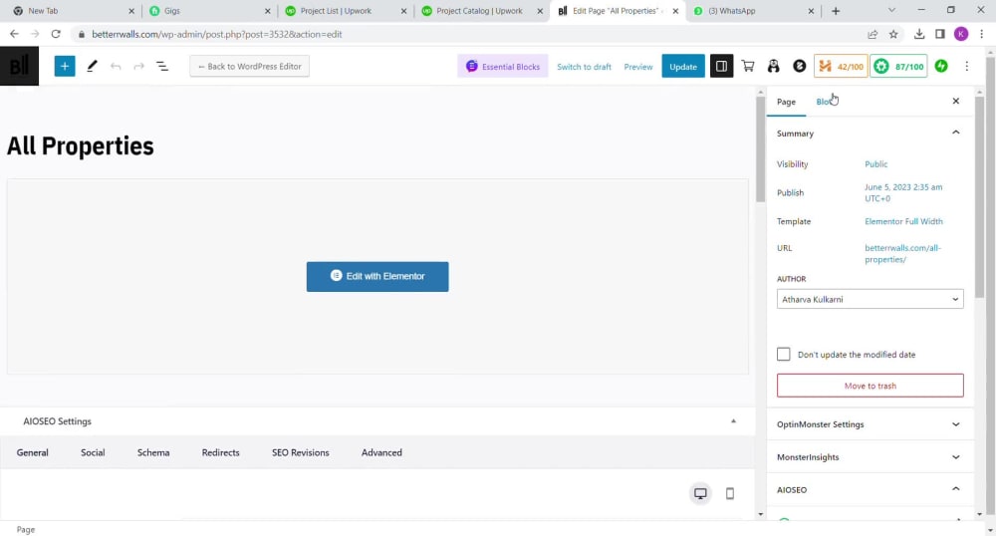Viewport: 996px width, 536px height.
Task: Bookmark this page with the star icon
Action: click(x=893, y=34)
